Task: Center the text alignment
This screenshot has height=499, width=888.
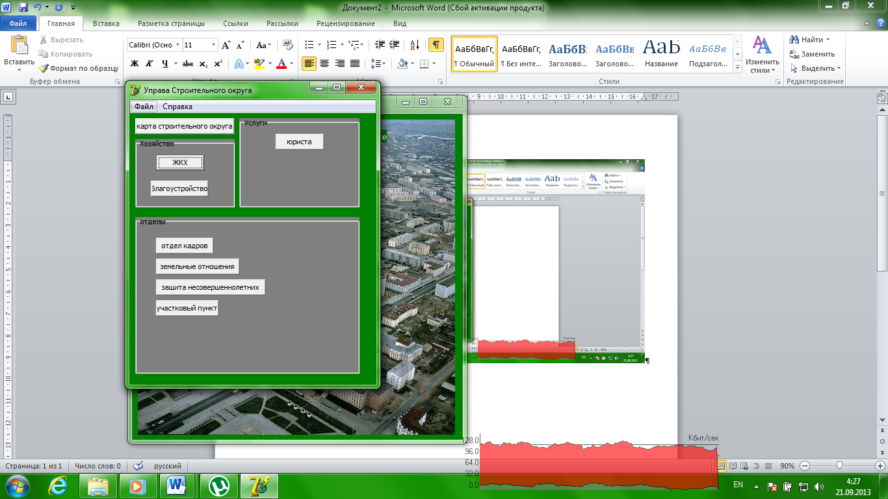Action: [x=324, y=64]
